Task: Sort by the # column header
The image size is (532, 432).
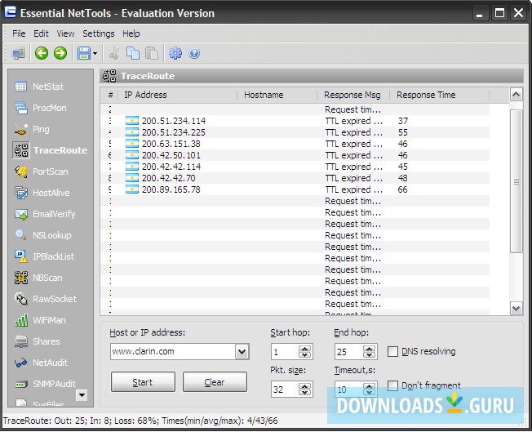Action: coord(109,95)
